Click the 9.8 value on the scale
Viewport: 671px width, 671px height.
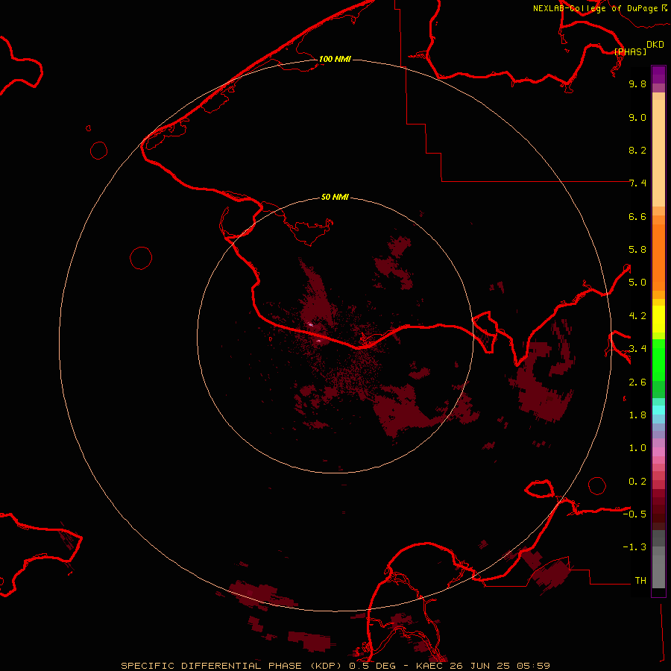click(637, 84)
